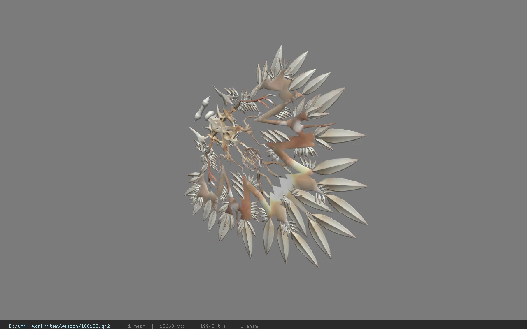Click the '13660 vtx' vertex count

pyautogui.click(x=173, y=326)
